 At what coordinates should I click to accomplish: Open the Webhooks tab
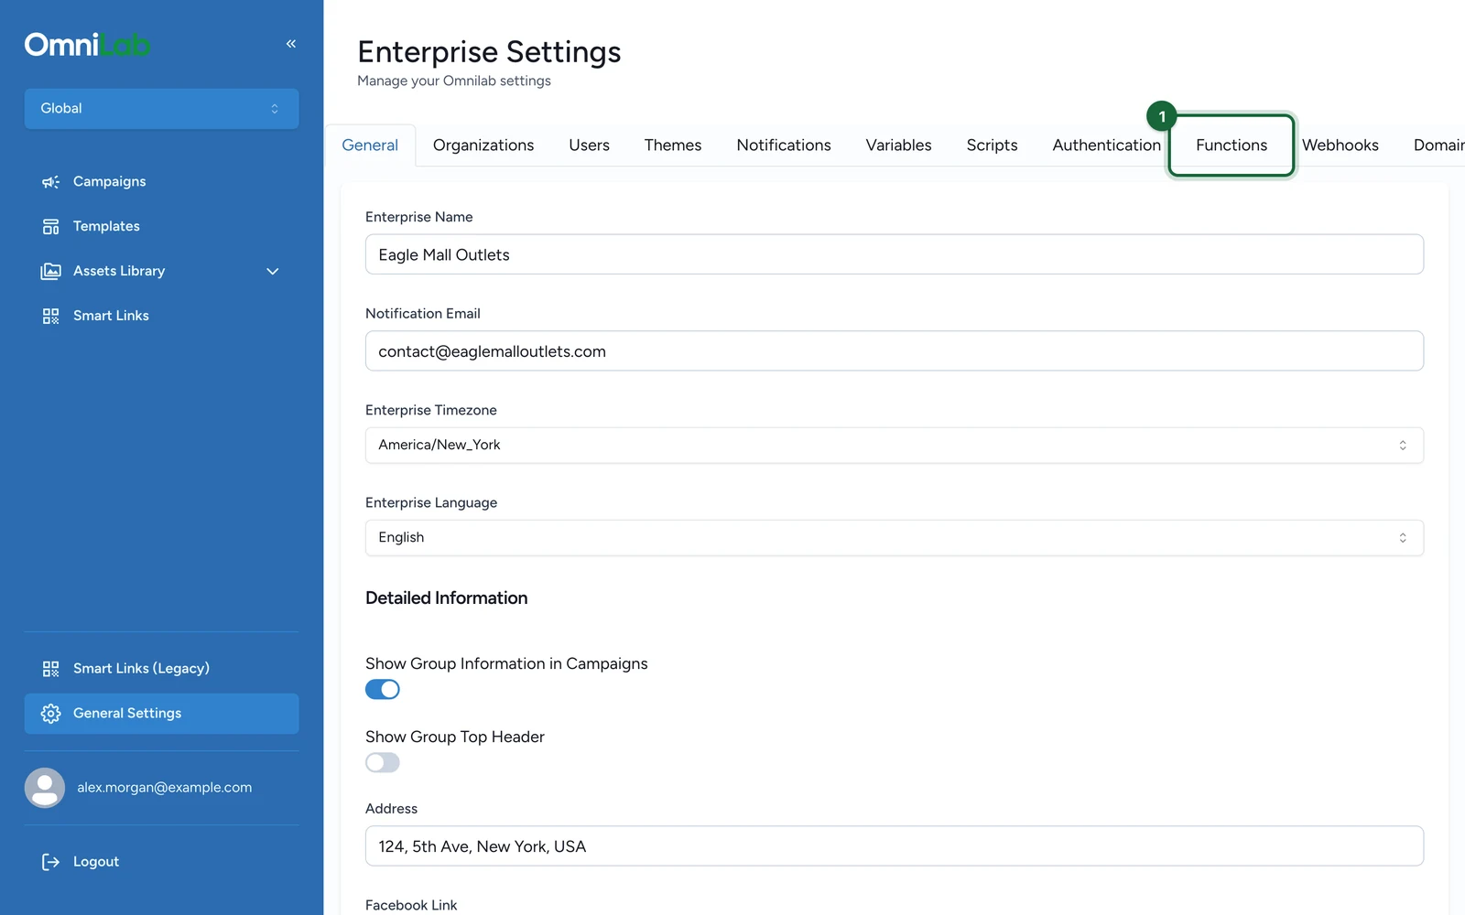coord(1340,145)
